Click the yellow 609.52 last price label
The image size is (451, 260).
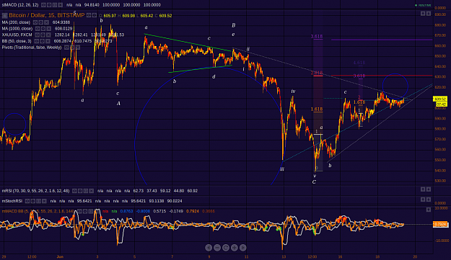[440, 99]
